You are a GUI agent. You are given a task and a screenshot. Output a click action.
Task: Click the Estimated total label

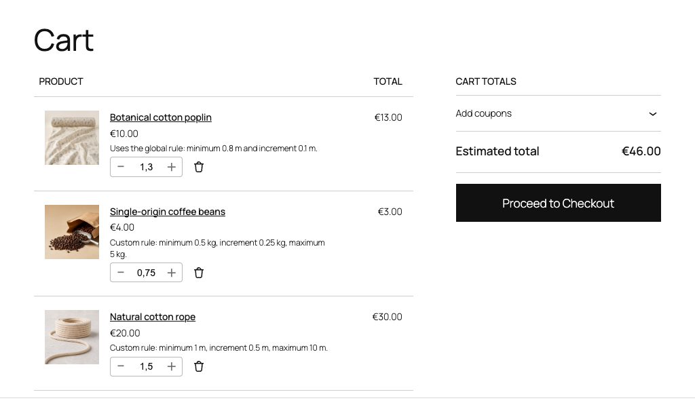coord(497,151)
